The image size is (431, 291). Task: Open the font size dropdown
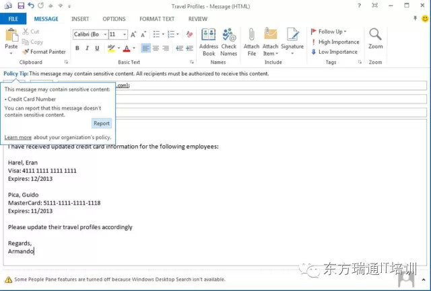[x=124, y=34]
